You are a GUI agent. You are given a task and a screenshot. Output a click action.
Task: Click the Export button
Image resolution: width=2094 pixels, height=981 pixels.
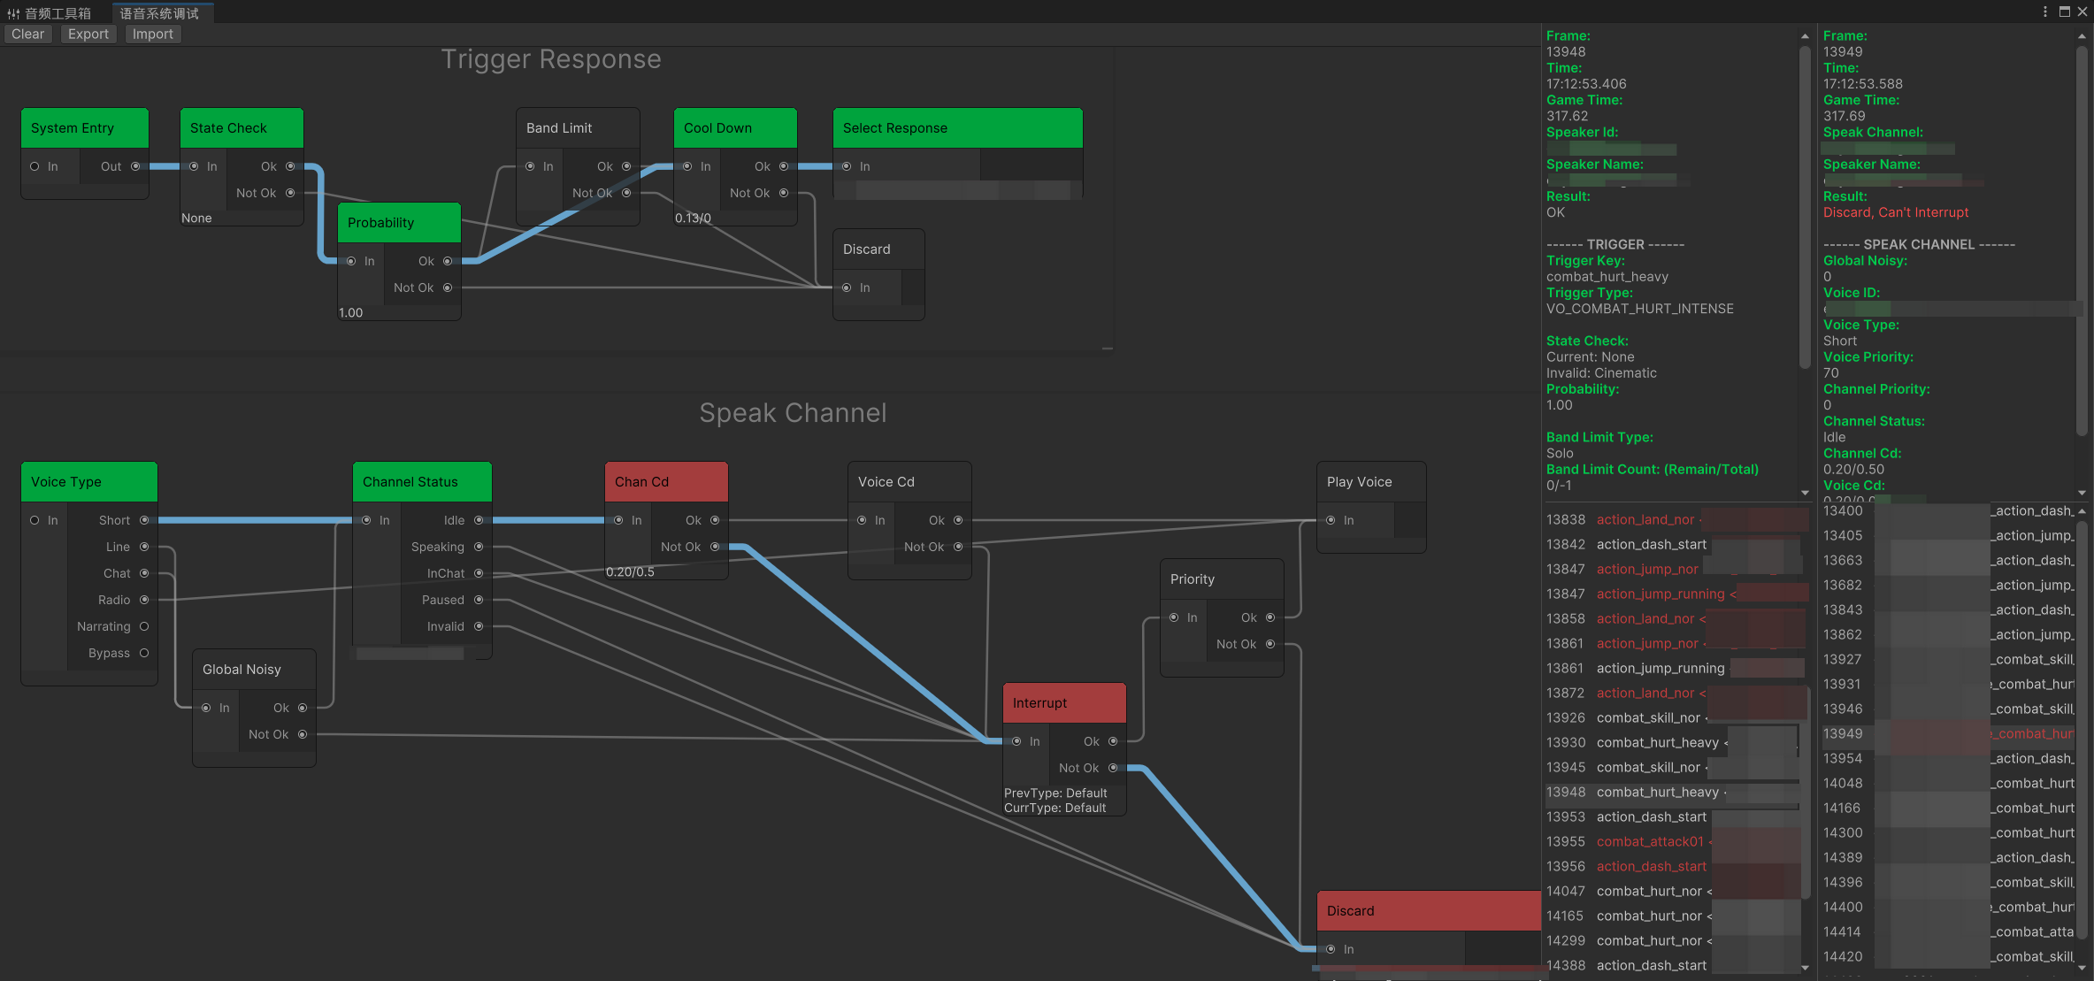(x=88, y=34)
